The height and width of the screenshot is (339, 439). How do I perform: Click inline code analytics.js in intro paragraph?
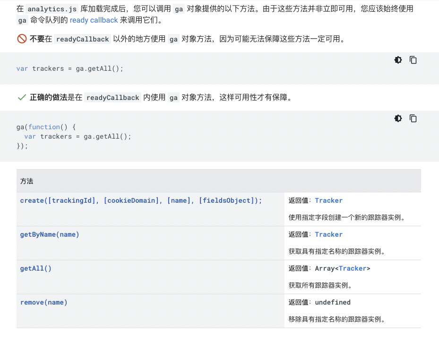pyautogui.click(x=52, y=9)
